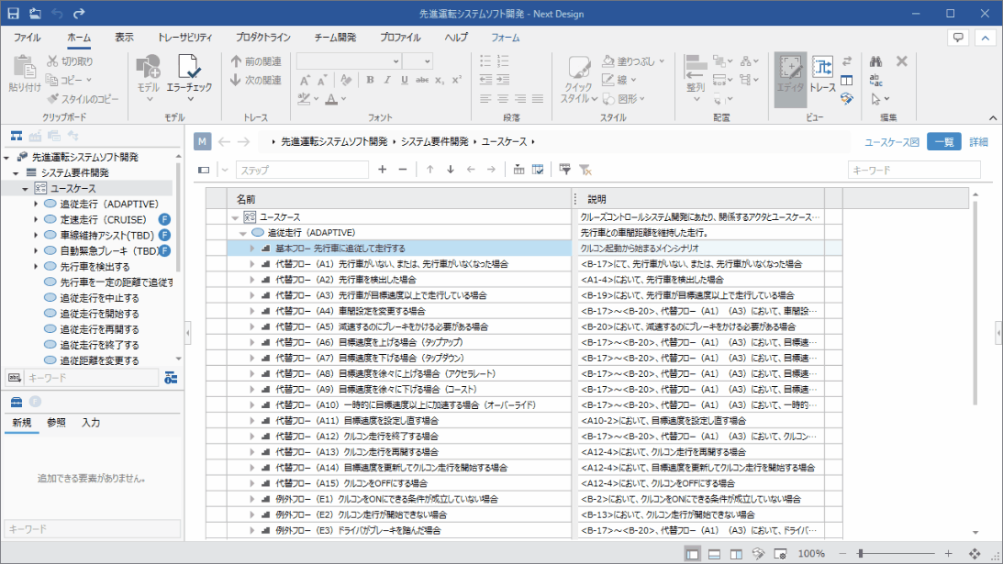The width and height of the screenshot is (1003, 564).
Task: Click tree filter icon beside キーワード box
Action: [x=171, y=378]
